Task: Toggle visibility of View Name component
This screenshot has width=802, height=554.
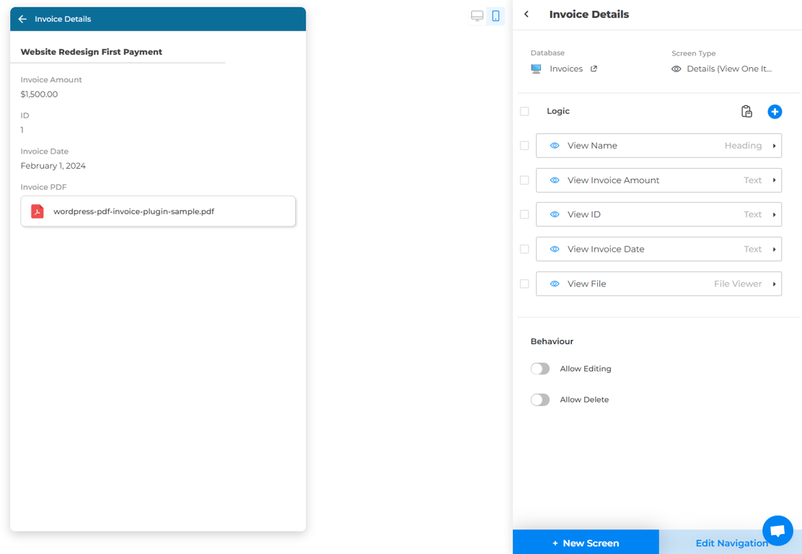Action: (555, 146)
